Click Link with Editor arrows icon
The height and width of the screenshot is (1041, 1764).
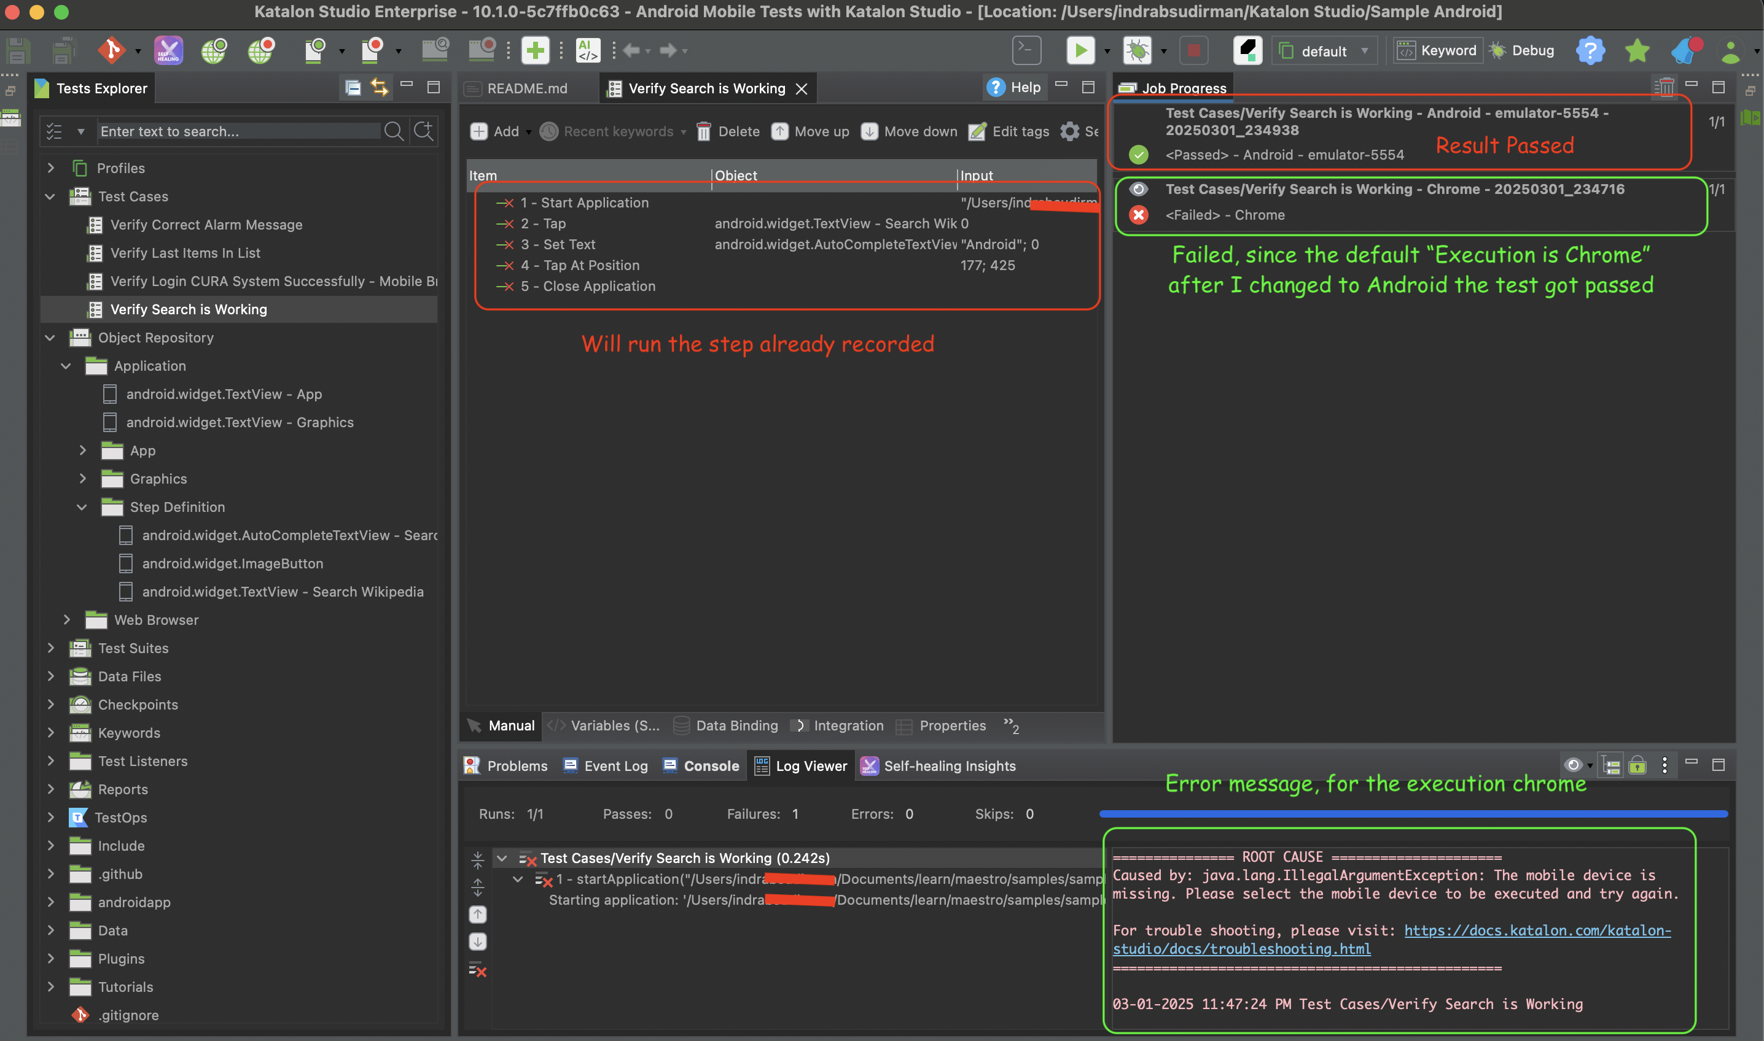[x=380, y=88]
